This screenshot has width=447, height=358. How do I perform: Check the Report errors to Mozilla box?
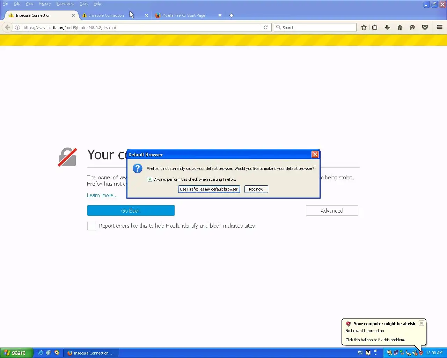[x=91, y=226]
